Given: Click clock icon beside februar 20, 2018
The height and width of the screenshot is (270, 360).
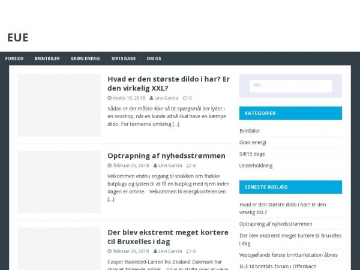Looking at the screenshot, I should pyautogui.click(x=110, y=251).
